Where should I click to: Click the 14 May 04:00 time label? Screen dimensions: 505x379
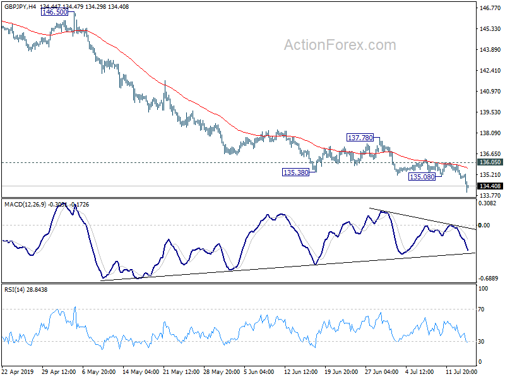click(x=141, y=372)
